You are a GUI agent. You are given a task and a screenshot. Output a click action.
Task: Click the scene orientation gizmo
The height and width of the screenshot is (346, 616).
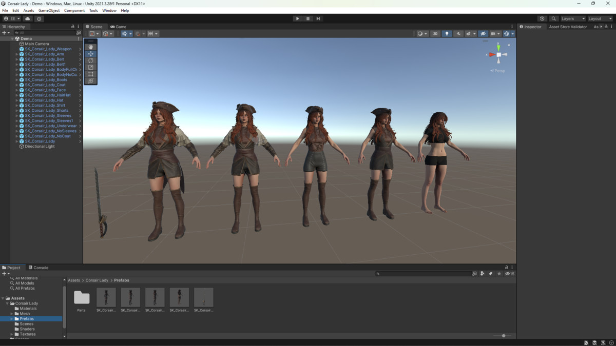click(498, 54)
